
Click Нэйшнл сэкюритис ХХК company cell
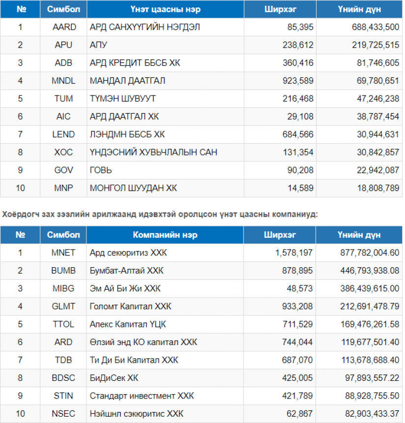pos(165,414)
